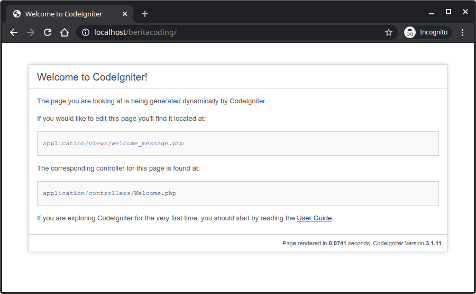Click the Welcome to CodeIgniter! heading
The height and width of the screenshot is (294, 476).
(x=92, y=77)
